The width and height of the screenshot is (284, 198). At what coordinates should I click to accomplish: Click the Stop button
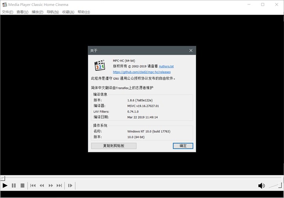[22, 185]
